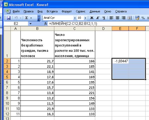
Task: Click cell E2 with -1,69447
Action: (x=120, y=61)
